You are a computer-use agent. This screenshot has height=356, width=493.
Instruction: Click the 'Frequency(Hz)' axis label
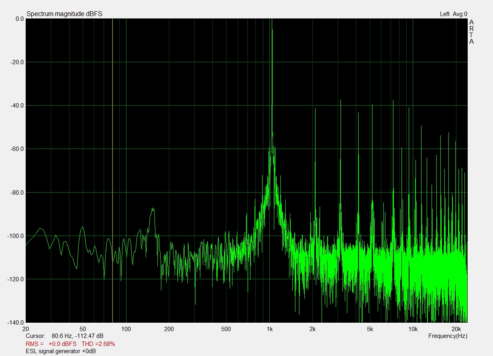(448, 336)
